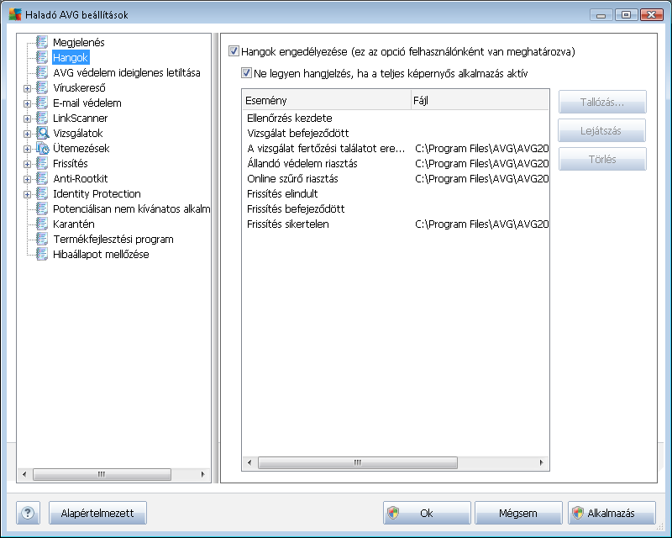This screenshot has width=672, height=538.
Task: Expand the E-mail védelem tree node
Action: pos(27,103)
